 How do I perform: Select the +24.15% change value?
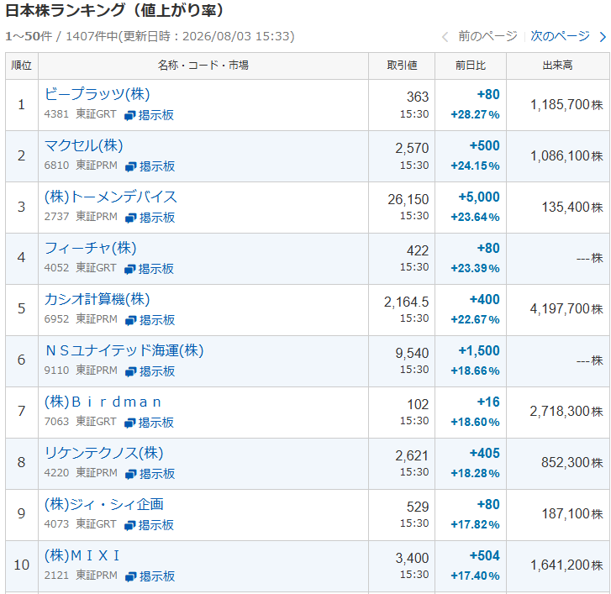tap(475, 166)
